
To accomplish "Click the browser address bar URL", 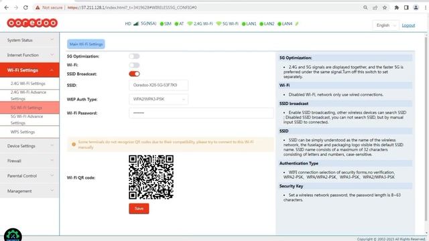I will (x=132, y=7).
